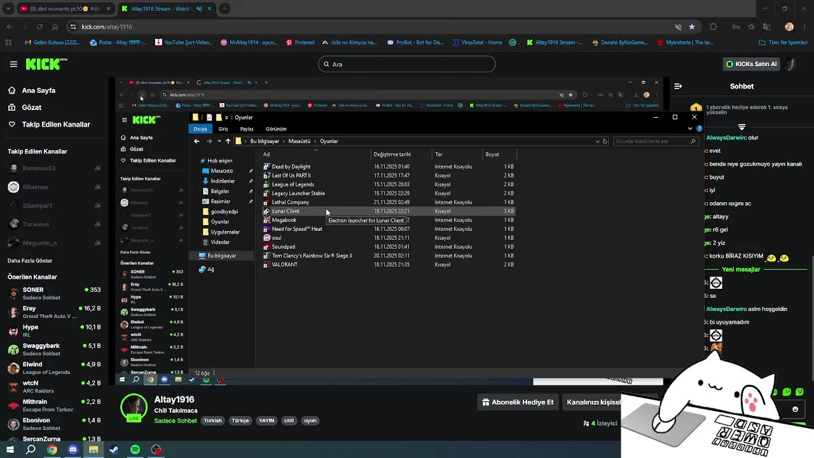Select Masaüstü breadcrumb in Explorer path

point(300,141)
